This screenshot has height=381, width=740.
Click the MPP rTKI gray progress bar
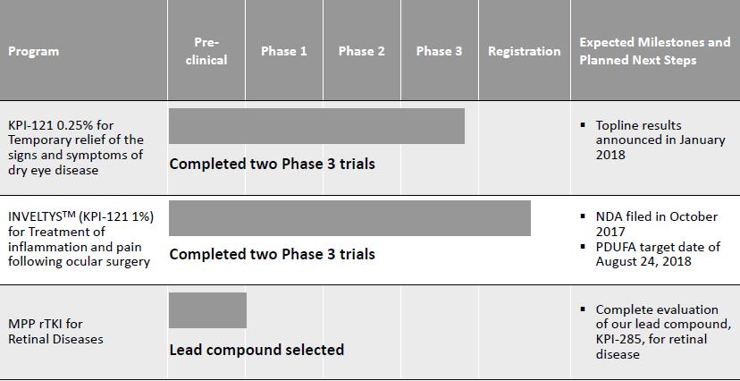pyautogui.click(x=207, y=310)
